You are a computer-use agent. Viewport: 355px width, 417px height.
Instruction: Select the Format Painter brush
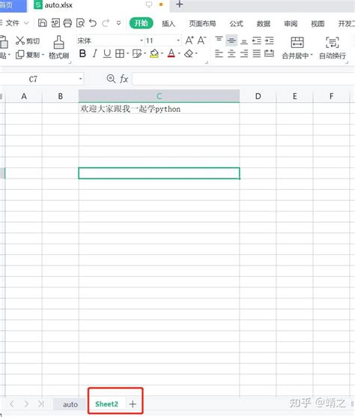[58, 47]
